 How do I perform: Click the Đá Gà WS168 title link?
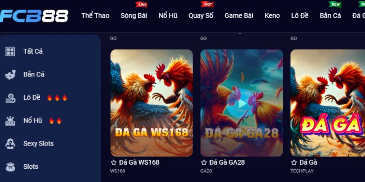(x=139, y=162)
